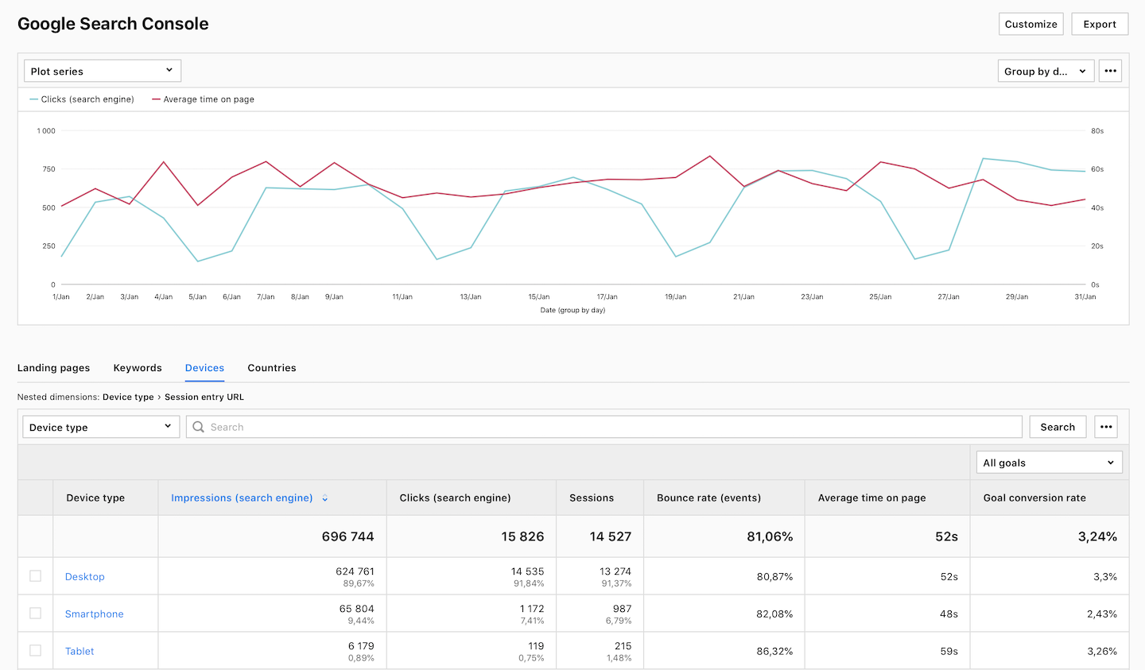Open the Plot series dropdown
Screen dimensions: 1145x670
(103, 71)
